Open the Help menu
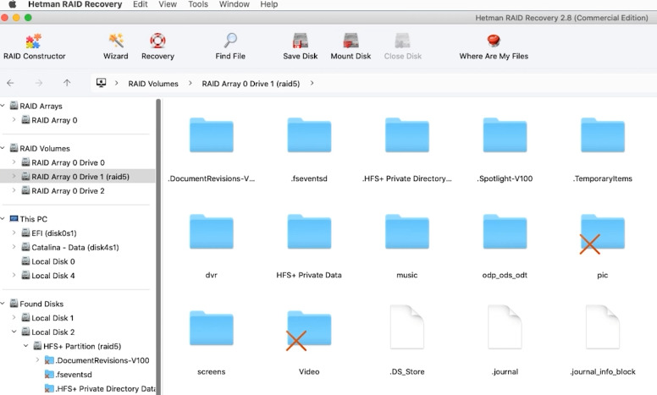This screenshot has height=395, width=657. pyautogui.click(x=269, y=4)
